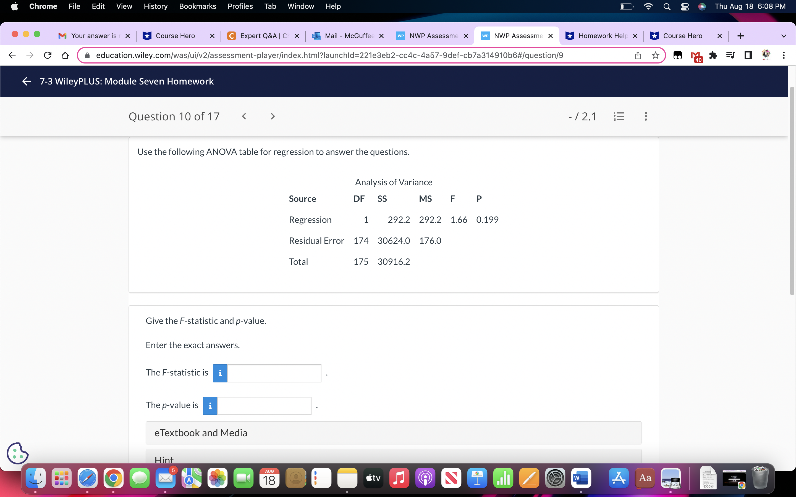The height and width of the screenshot is (497, 796).
Task: Open the info button beside the p-value field
Action: pos(210,405)
